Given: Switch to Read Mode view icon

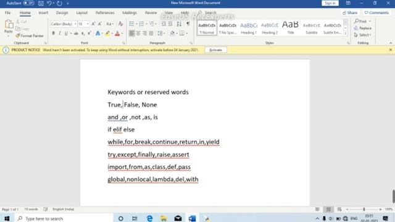Looking at the screenshot, I should (x=317, y=209).
